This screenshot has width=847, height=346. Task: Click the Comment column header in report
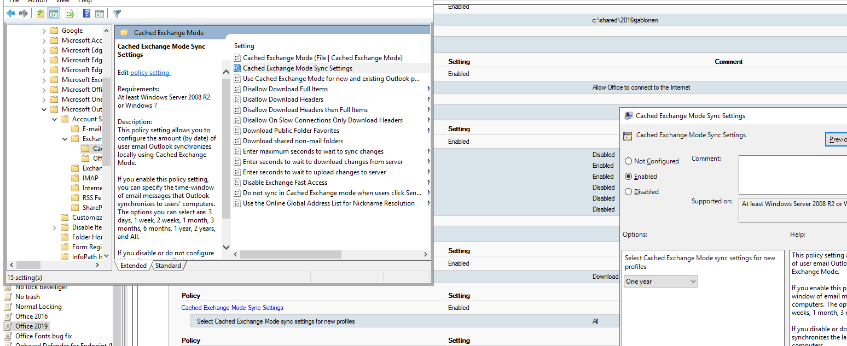(728, 62)
